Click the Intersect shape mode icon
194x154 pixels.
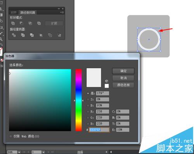pos(30,23)
